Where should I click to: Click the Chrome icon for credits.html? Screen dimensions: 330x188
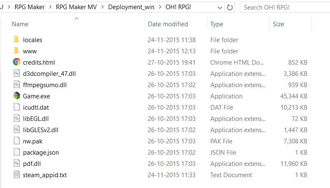(x=17, y=62)
